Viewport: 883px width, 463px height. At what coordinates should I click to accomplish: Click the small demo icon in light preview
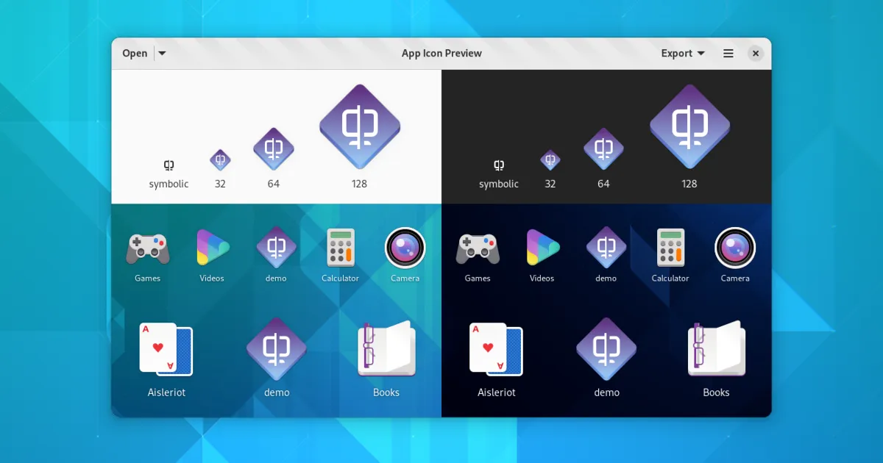[276, 248]
